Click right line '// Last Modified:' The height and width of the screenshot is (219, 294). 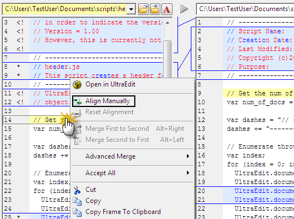pos(259,49)
